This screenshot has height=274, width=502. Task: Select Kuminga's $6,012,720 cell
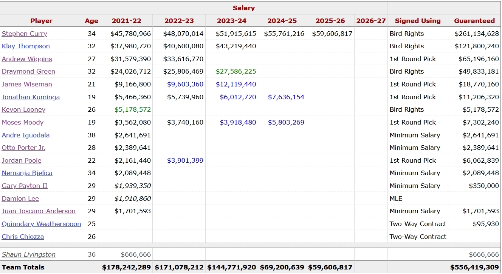pos(238,97)
